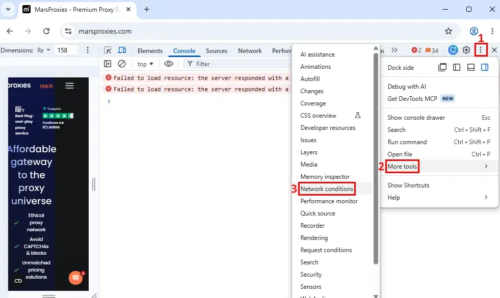Screen dimensions: 500x298
Task: Open the AI assistance icon in DevTools toolbar
Action: [x=453, y=50]
